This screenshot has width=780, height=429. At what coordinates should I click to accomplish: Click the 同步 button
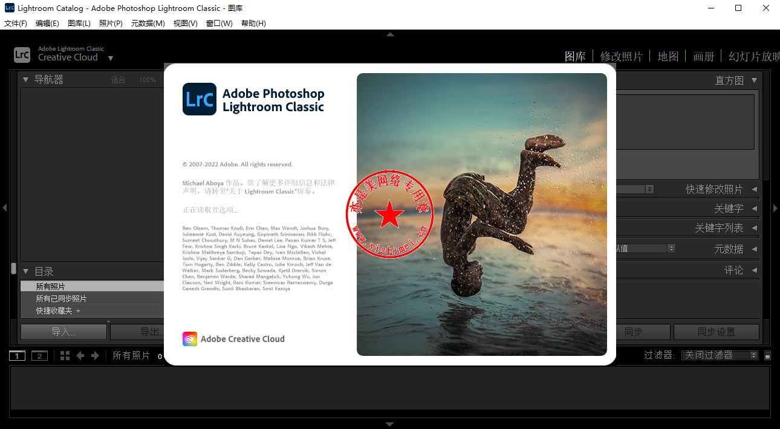pos(643,332)
